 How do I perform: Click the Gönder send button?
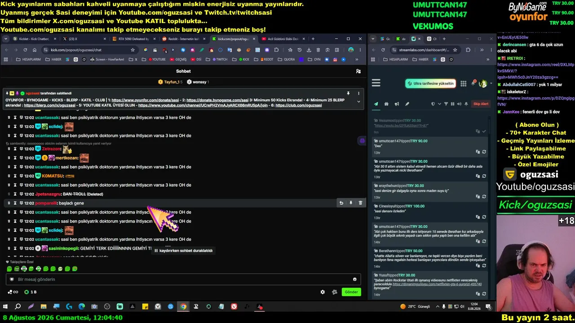click(351, 292)
